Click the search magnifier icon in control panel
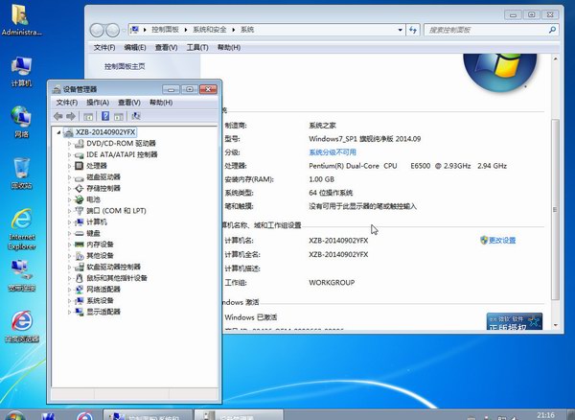The width and height of the screenshot is (575, 420). pos(552,30)
